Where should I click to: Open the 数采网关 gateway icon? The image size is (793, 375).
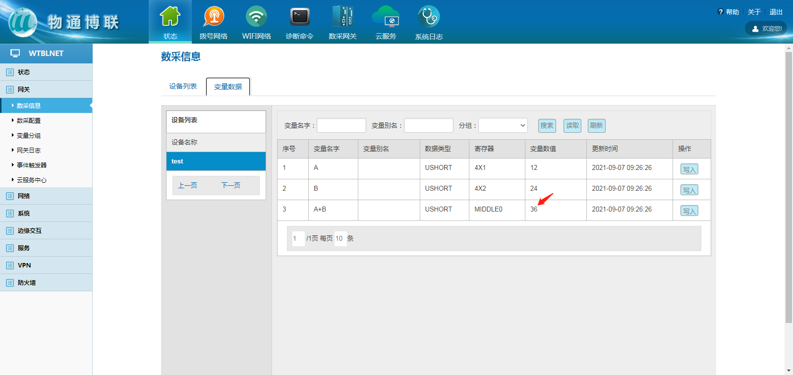pos(342,16)
